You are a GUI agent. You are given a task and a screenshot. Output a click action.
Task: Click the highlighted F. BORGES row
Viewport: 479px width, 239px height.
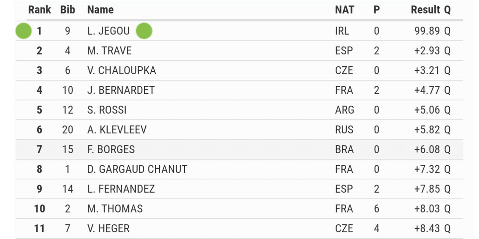239,149
